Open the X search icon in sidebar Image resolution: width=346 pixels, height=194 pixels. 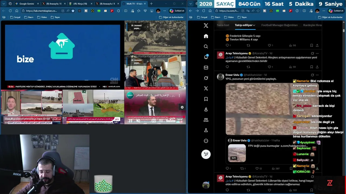[x=206, y=47]
